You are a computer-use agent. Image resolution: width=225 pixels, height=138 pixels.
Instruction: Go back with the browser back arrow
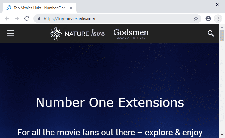[7, 19]
